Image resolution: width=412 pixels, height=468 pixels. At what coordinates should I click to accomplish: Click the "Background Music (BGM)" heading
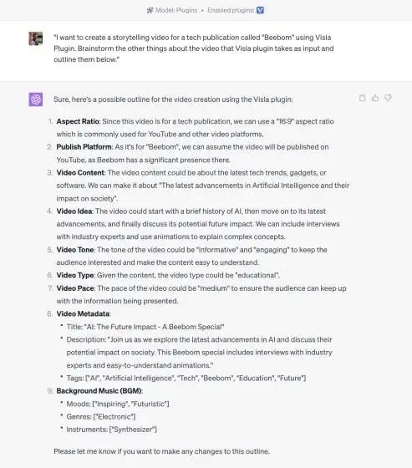point(99,391)
